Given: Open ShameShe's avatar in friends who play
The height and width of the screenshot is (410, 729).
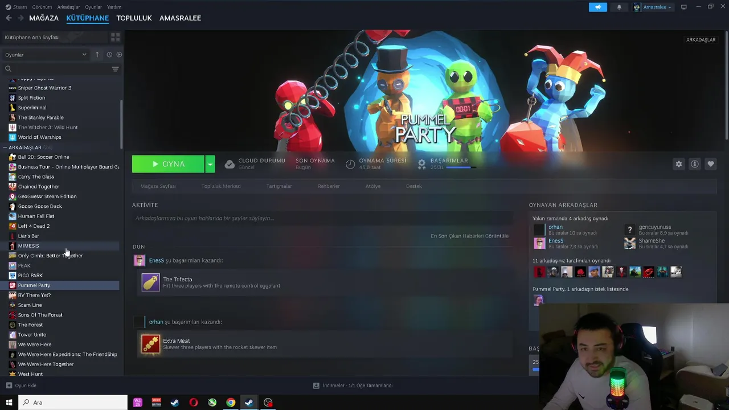Looking at the screenshot, I should tap(629, 244).
